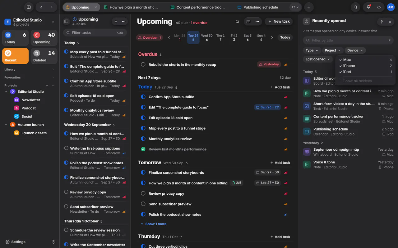Pin the Recently opened panel
This screenshot has height=248, width=398.
[x=382, y=22]
